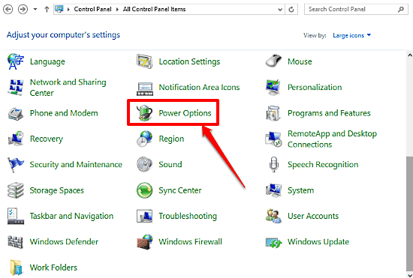Open the User Accounts link
This screenshot has height=278, width=413.
point(313,216)
